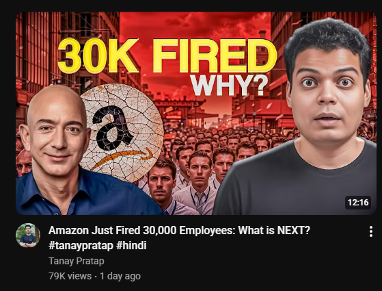Image resolution: width=382 pixels, height=291 pixels.
Task: Follow the #tanaypratap hashtag
Action: [81, 245]
